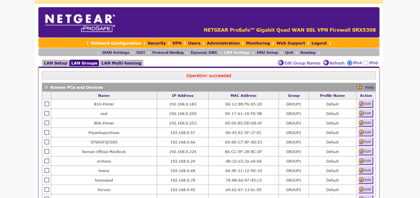Check the box for Raman-Official-MacBook
420x198 pixels.
47,151
